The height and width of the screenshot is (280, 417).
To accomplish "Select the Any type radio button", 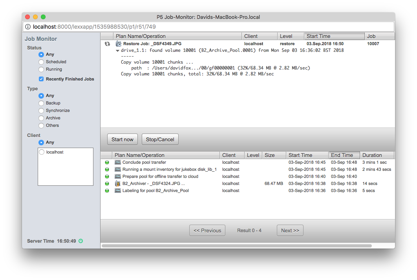I will (x=41, y=96).
